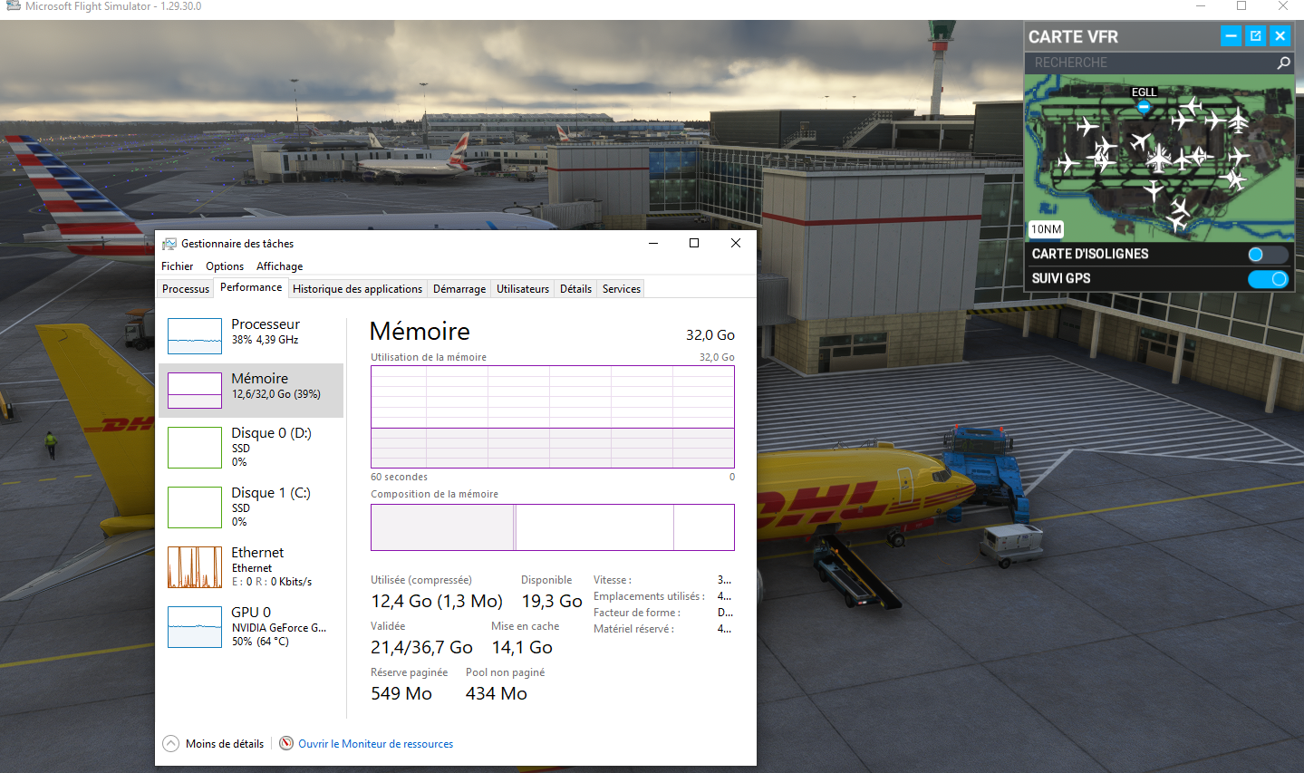1304x773 pixels.
Task: Click the 10NM scale label on map
Action: pos(1046,229)
